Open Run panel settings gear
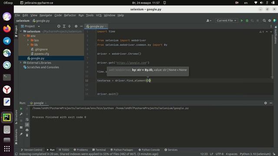 click(265, 103)
